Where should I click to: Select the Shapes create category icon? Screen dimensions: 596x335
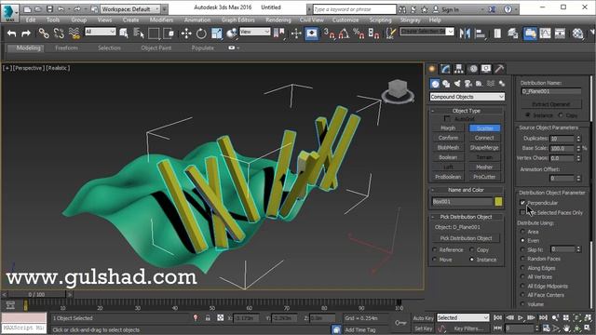click(446, 84)
